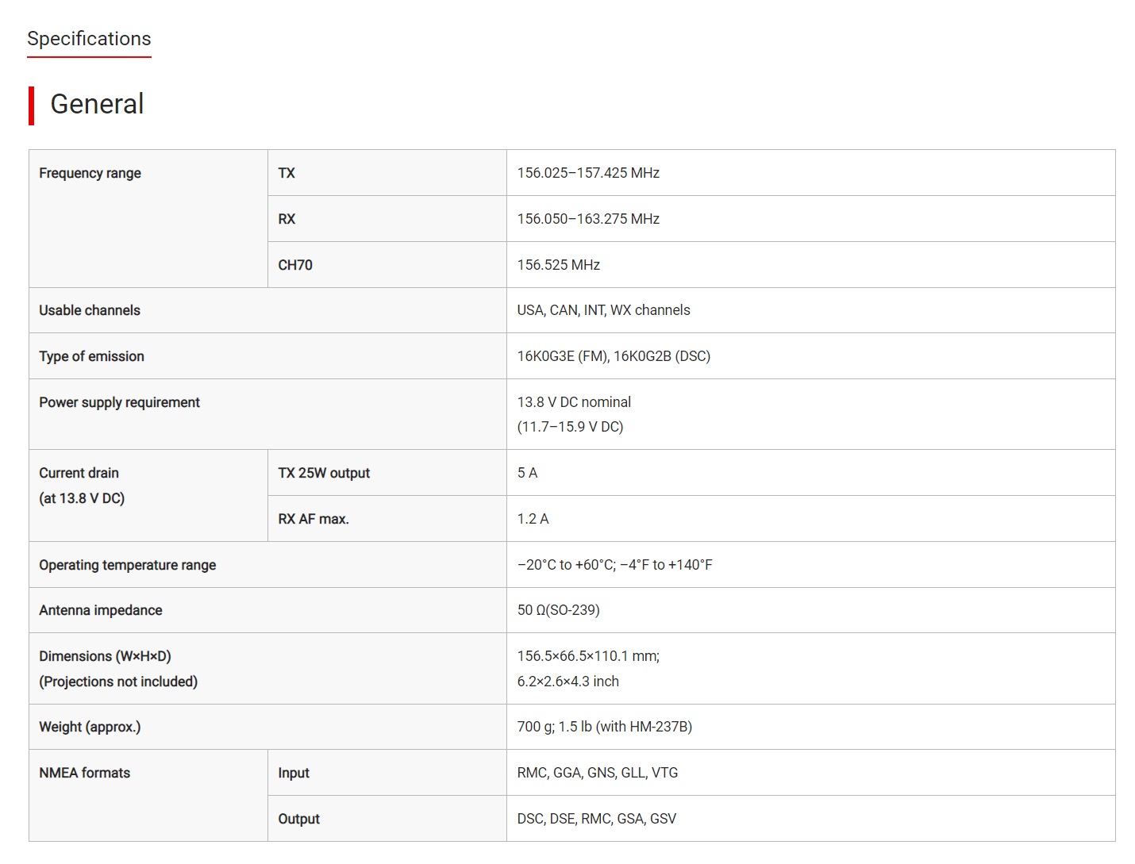This screenshot has width=1135, height=864.
Task: Select the 13.8 V DC nominal text
Action: coord(574,402)
